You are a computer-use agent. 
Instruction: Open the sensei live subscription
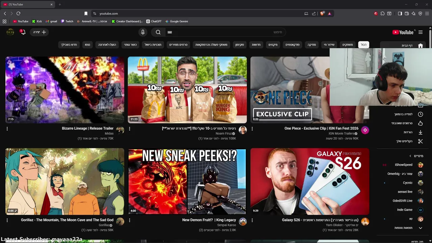pos(403,192)
